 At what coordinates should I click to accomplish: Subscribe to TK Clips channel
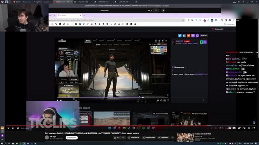[x=72, y=138]
